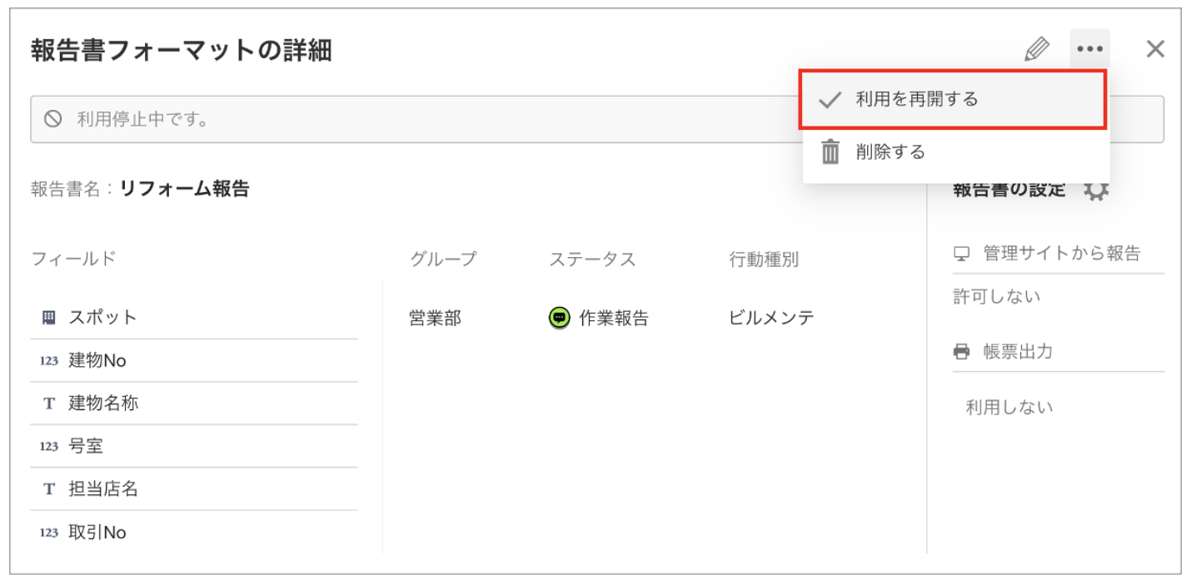The image size is (1191, 584).
Task: Click the trash can icon
Action: click(x=830, y=152)
